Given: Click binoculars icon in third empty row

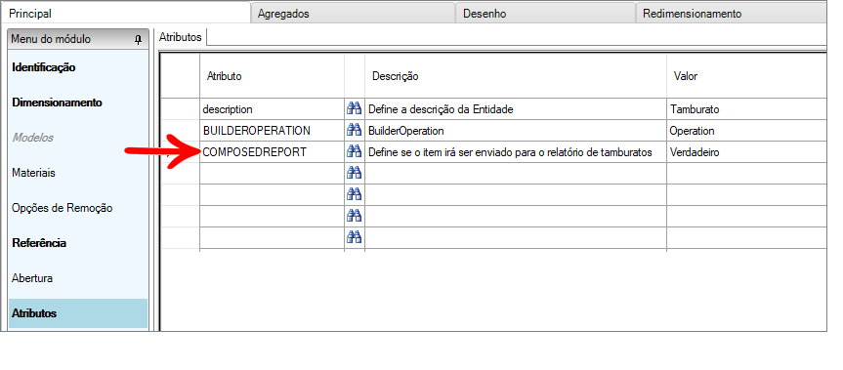Looking at the screenshot, I should (354, 216).
